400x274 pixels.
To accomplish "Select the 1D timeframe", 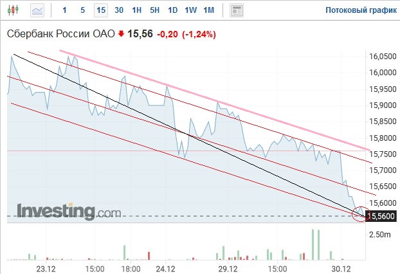I will pos(173,10).
